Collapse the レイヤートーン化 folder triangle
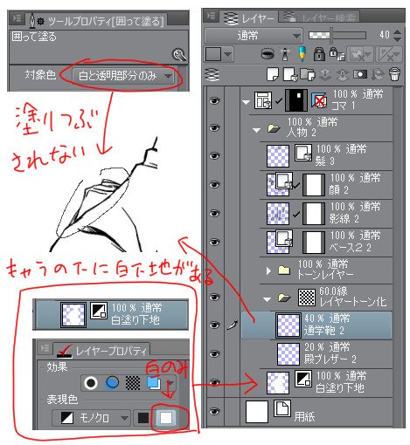The height and width of the screenshot is (445, 410). [268, 299]
